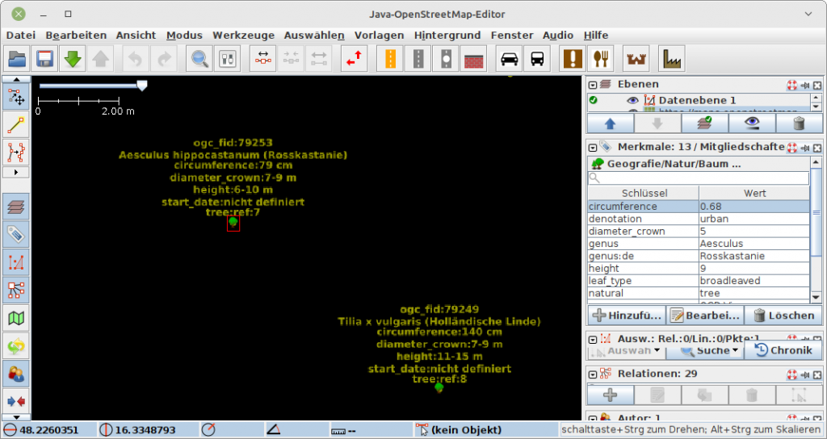Click the zoom slider handle on the map
827x439 pixels.
142,85
